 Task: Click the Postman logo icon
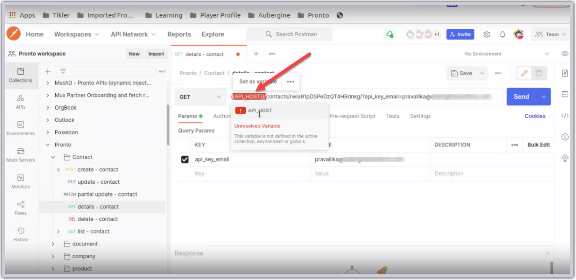pos(14,34)
